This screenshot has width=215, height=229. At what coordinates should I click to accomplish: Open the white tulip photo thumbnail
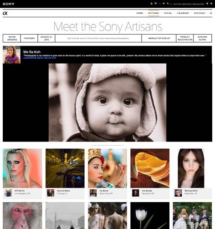tap(150, 215)
